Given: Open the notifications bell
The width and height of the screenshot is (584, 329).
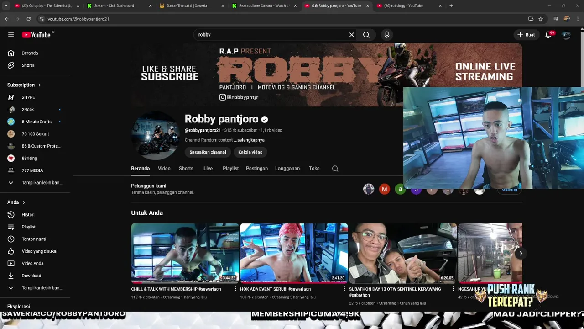Looking at the screenshot, I should pos(549,35).
